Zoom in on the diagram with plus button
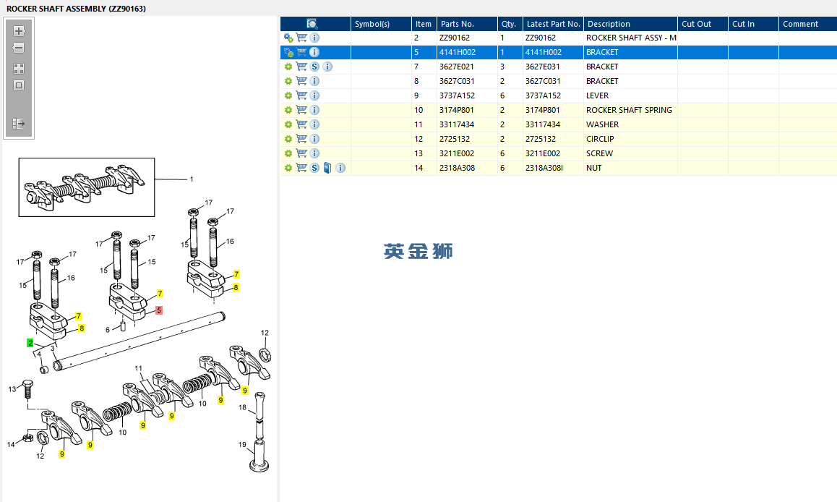Screen dimensions: 837x502 19,31
